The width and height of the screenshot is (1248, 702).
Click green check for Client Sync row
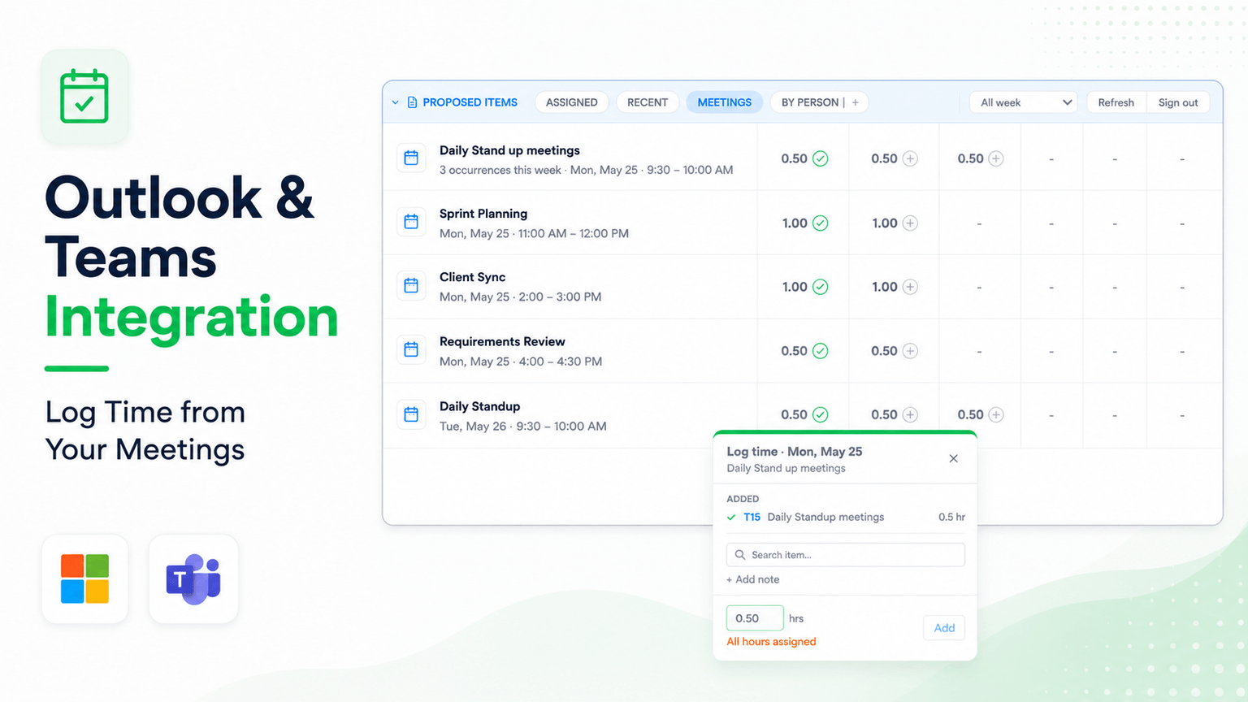821,287
